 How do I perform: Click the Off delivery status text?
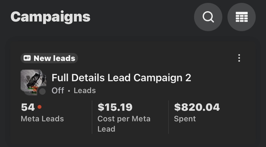point(58,91)
